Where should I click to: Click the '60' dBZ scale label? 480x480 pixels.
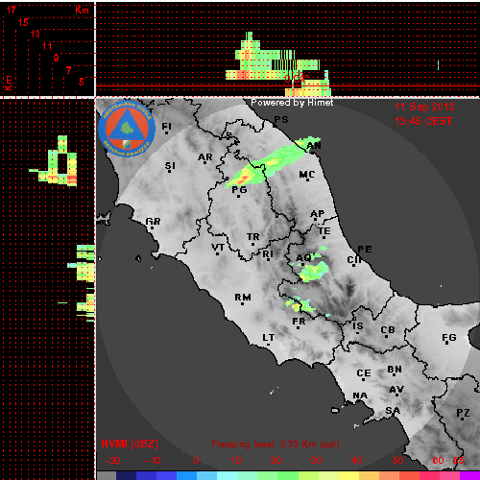click(x=438, y=461)
